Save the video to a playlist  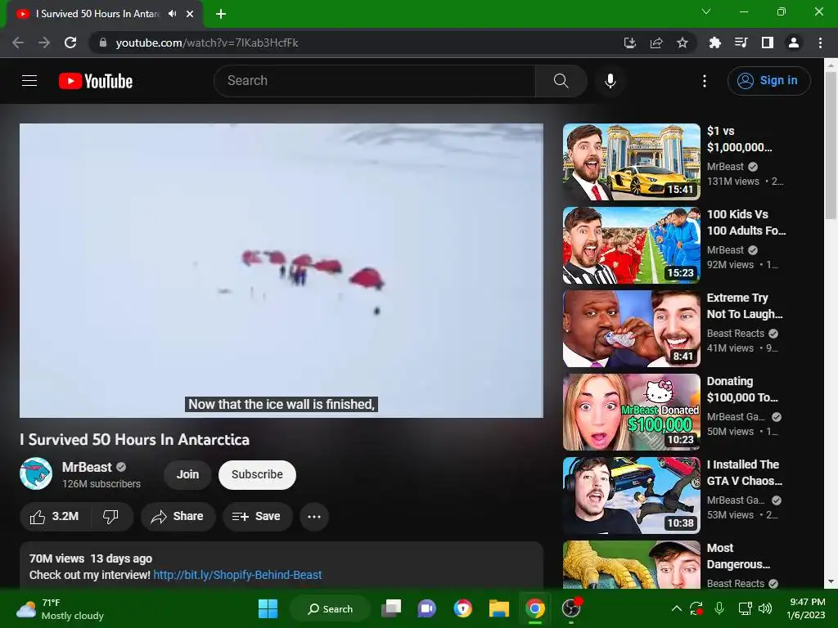tap(257, 517)
